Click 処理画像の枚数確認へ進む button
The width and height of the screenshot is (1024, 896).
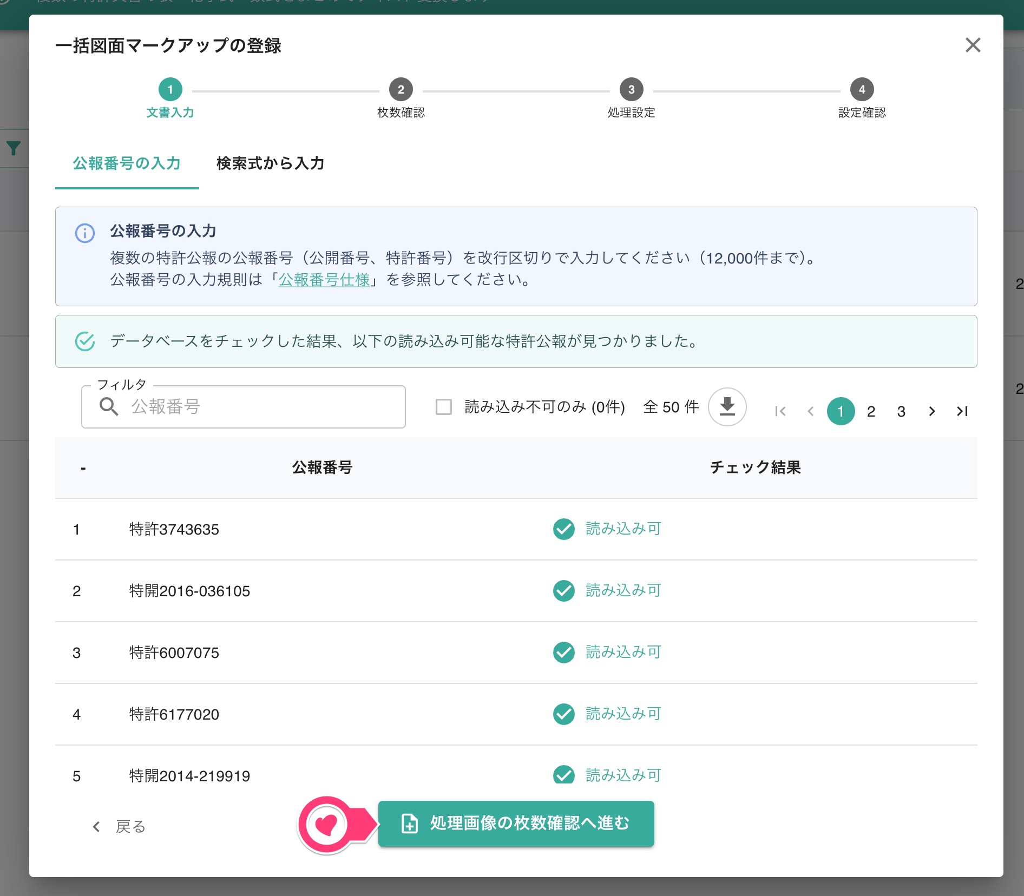516,823
